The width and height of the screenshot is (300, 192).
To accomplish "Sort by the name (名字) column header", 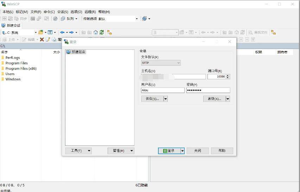I will [x=21, y=52].
